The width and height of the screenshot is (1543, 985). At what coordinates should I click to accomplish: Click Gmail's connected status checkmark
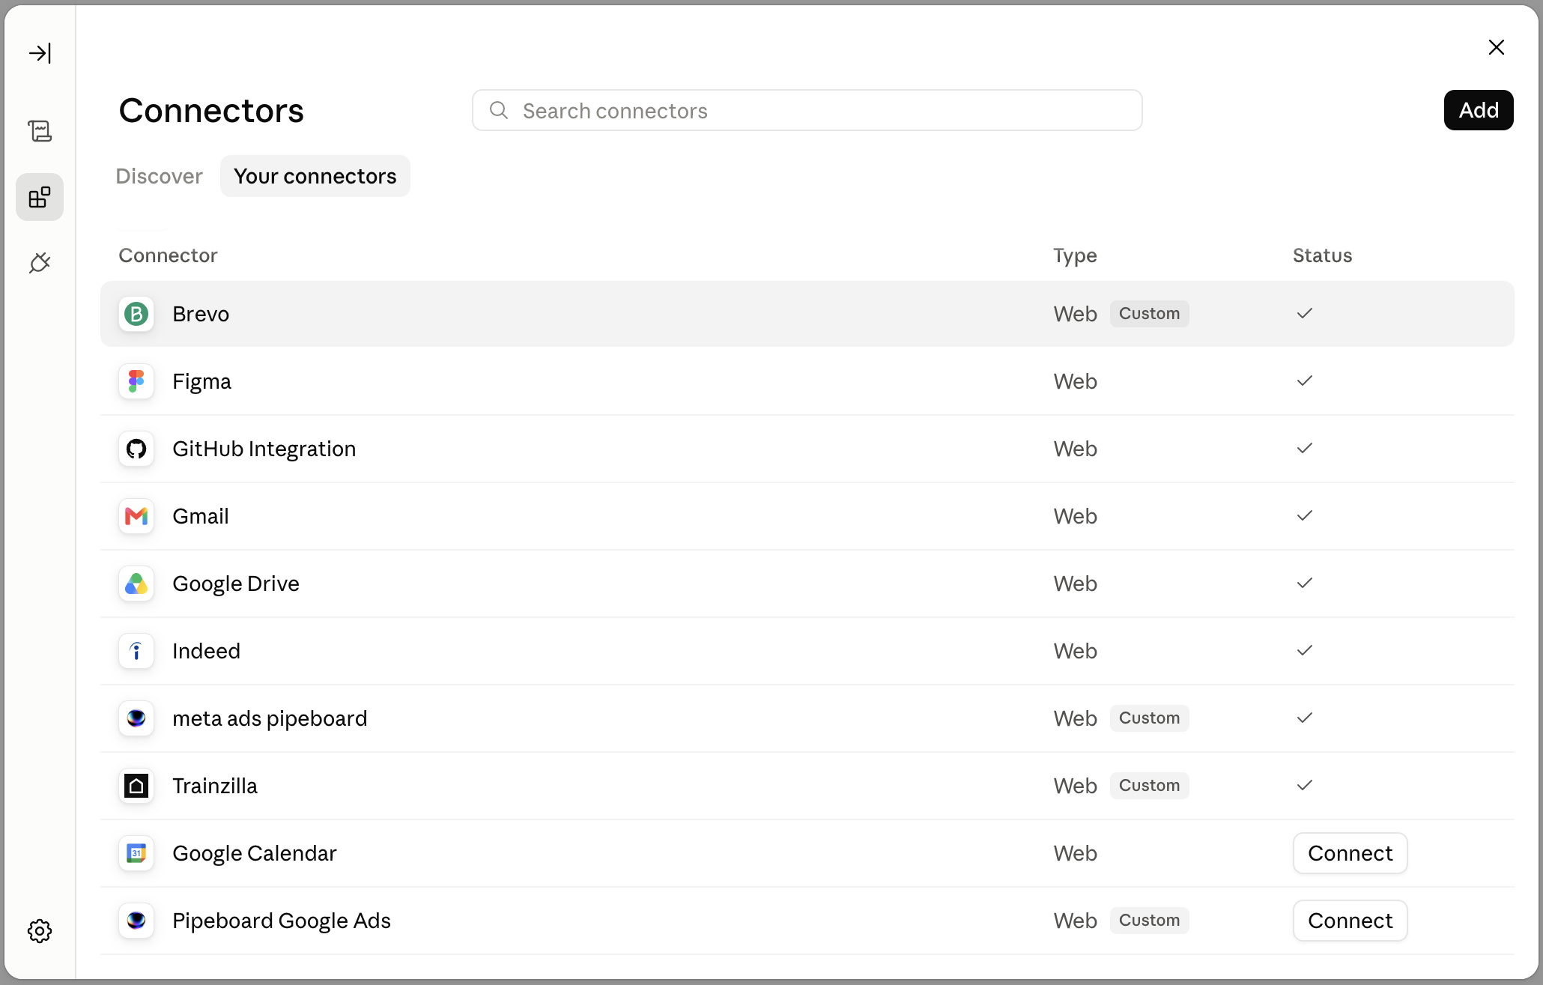point(1305,515)
